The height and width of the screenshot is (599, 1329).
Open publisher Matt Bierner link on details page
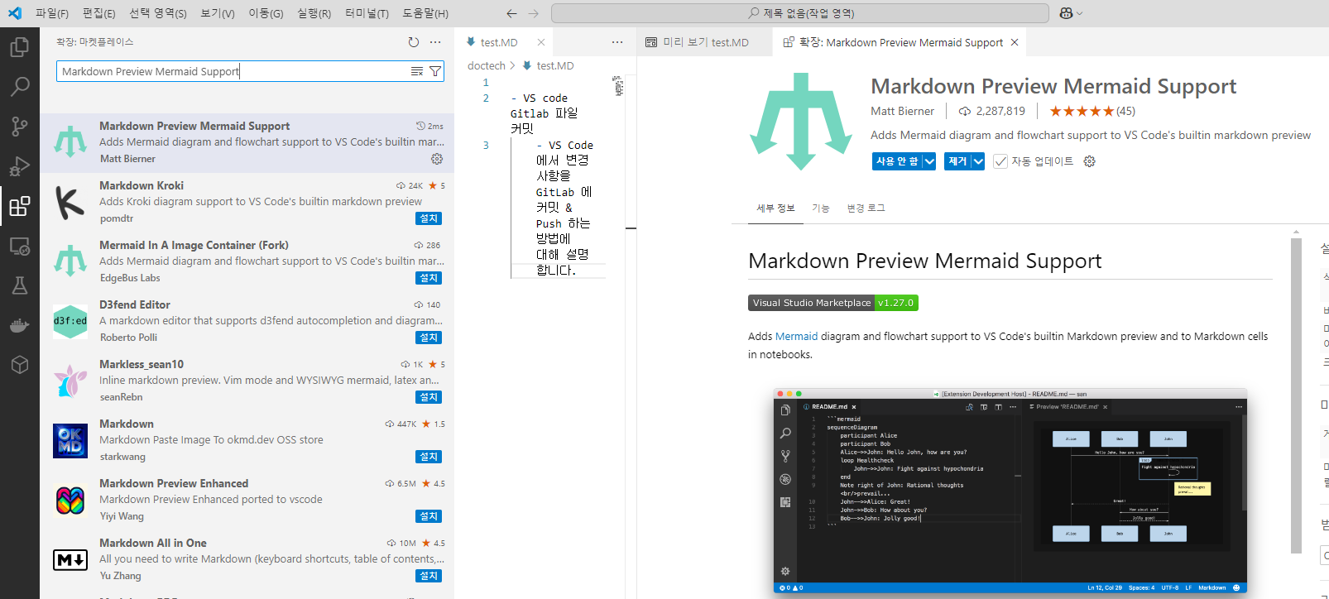[x=902, y=111]
